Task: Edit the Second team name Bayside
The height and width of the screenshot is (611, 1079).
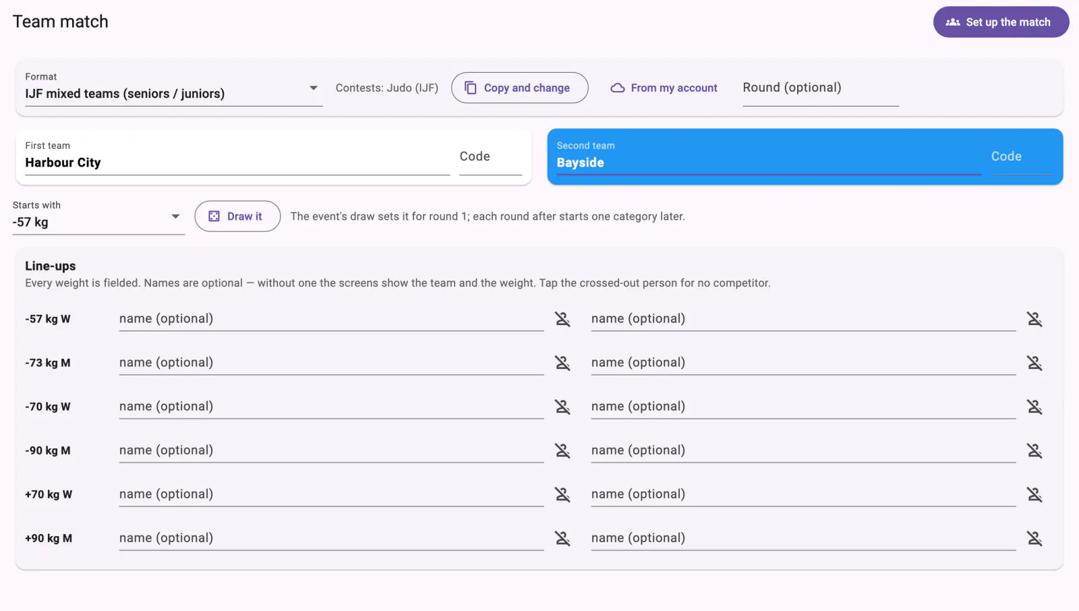Action: pyautogui.click(x=769, y=157)
